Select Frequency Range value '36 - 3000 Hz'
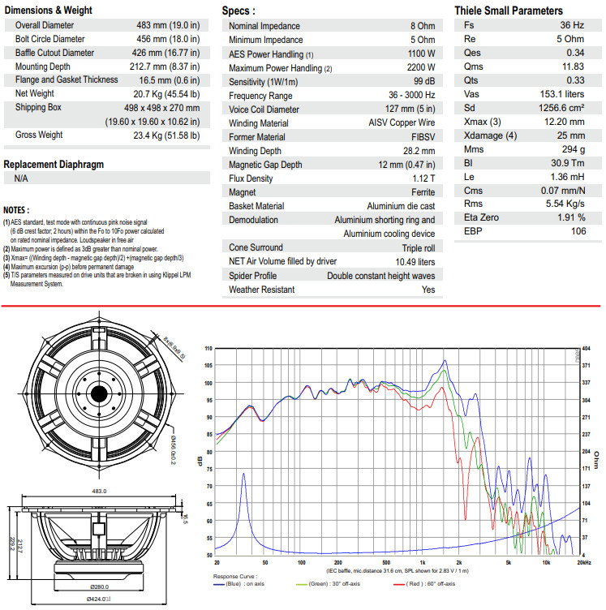The image size is (606, 610). pos(412,95)
